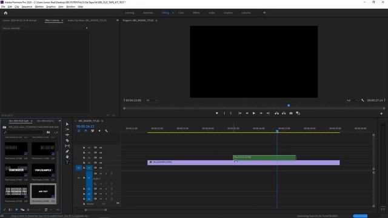Toggle visibility eye of top video track

101,148
